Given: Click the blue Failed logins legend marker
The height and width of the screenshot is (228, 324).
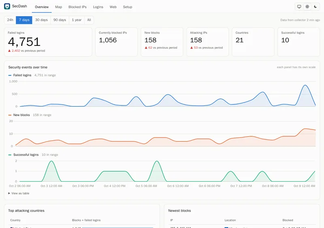Looking at the screenshot, I should (x=10, y=75).
